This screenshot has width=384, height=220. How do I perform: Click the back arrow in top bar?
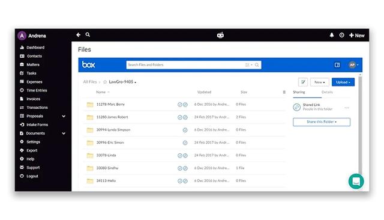click(x=79, y=35)
